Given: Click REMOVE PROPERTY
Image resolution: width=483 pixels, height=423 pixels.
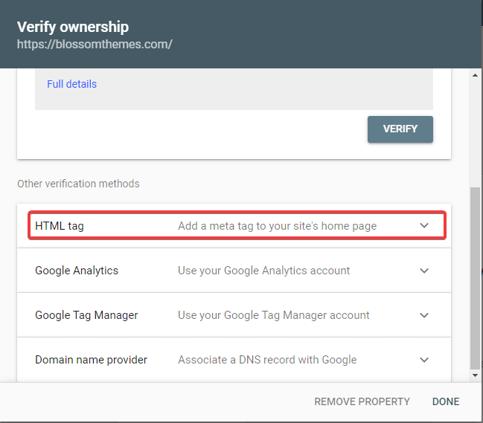Looking at the screenshot, I should 362,401.
